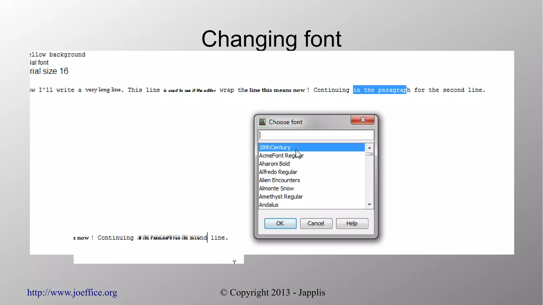This screenshot has height=305, width=543.
Task: Select the Almonte Snow font
Action: 312,188
